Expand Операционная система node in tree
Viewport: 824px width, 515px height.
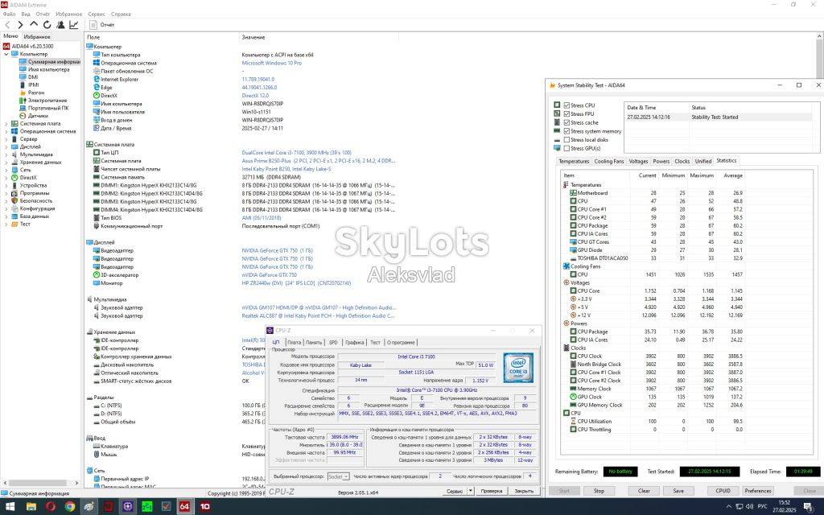tap(6, 131)
